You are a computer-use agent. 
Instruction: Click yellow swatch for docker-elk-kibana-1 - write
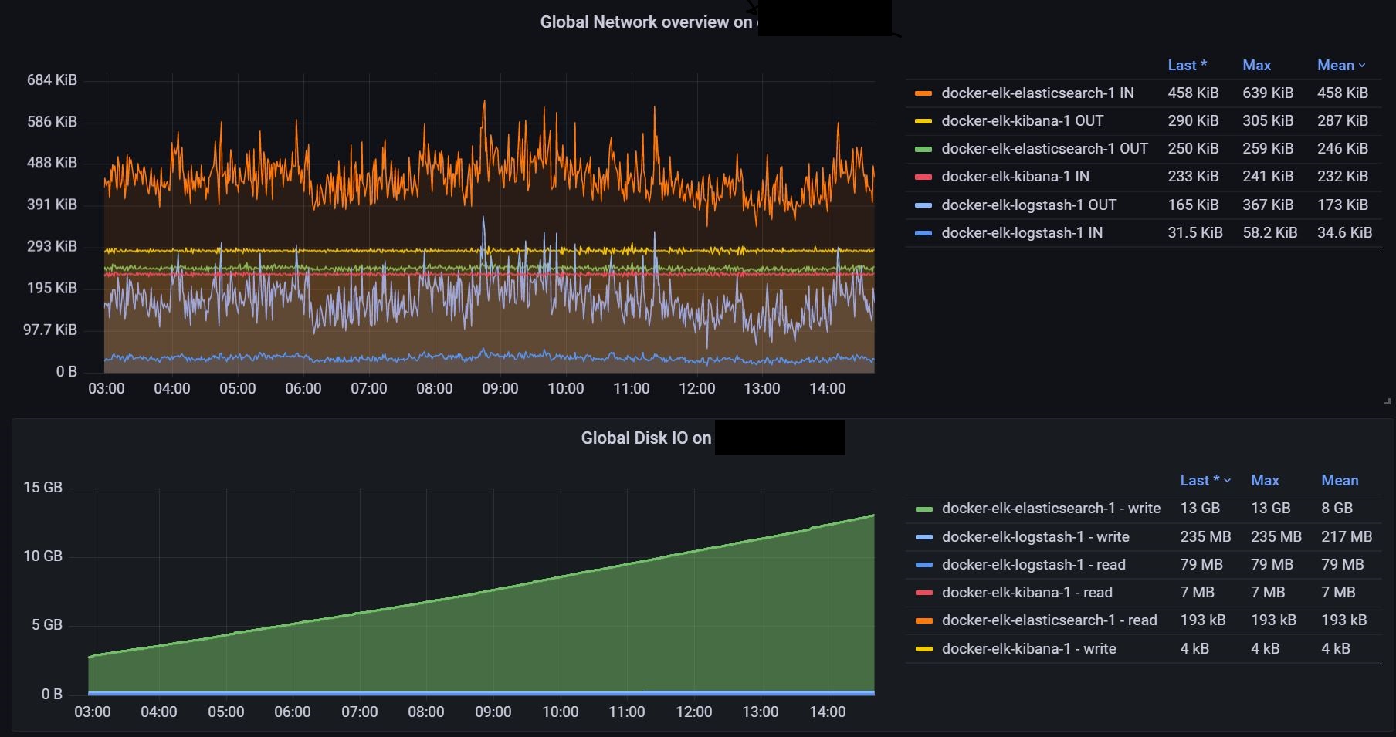pyautogui.click(x=923, y=649)
